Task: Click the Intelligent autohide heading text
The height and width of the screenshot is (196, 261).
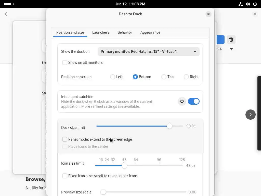Action: point(77,97)
